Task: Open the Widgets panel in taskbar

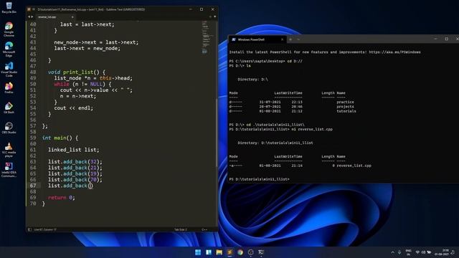Action: point(209,252)
